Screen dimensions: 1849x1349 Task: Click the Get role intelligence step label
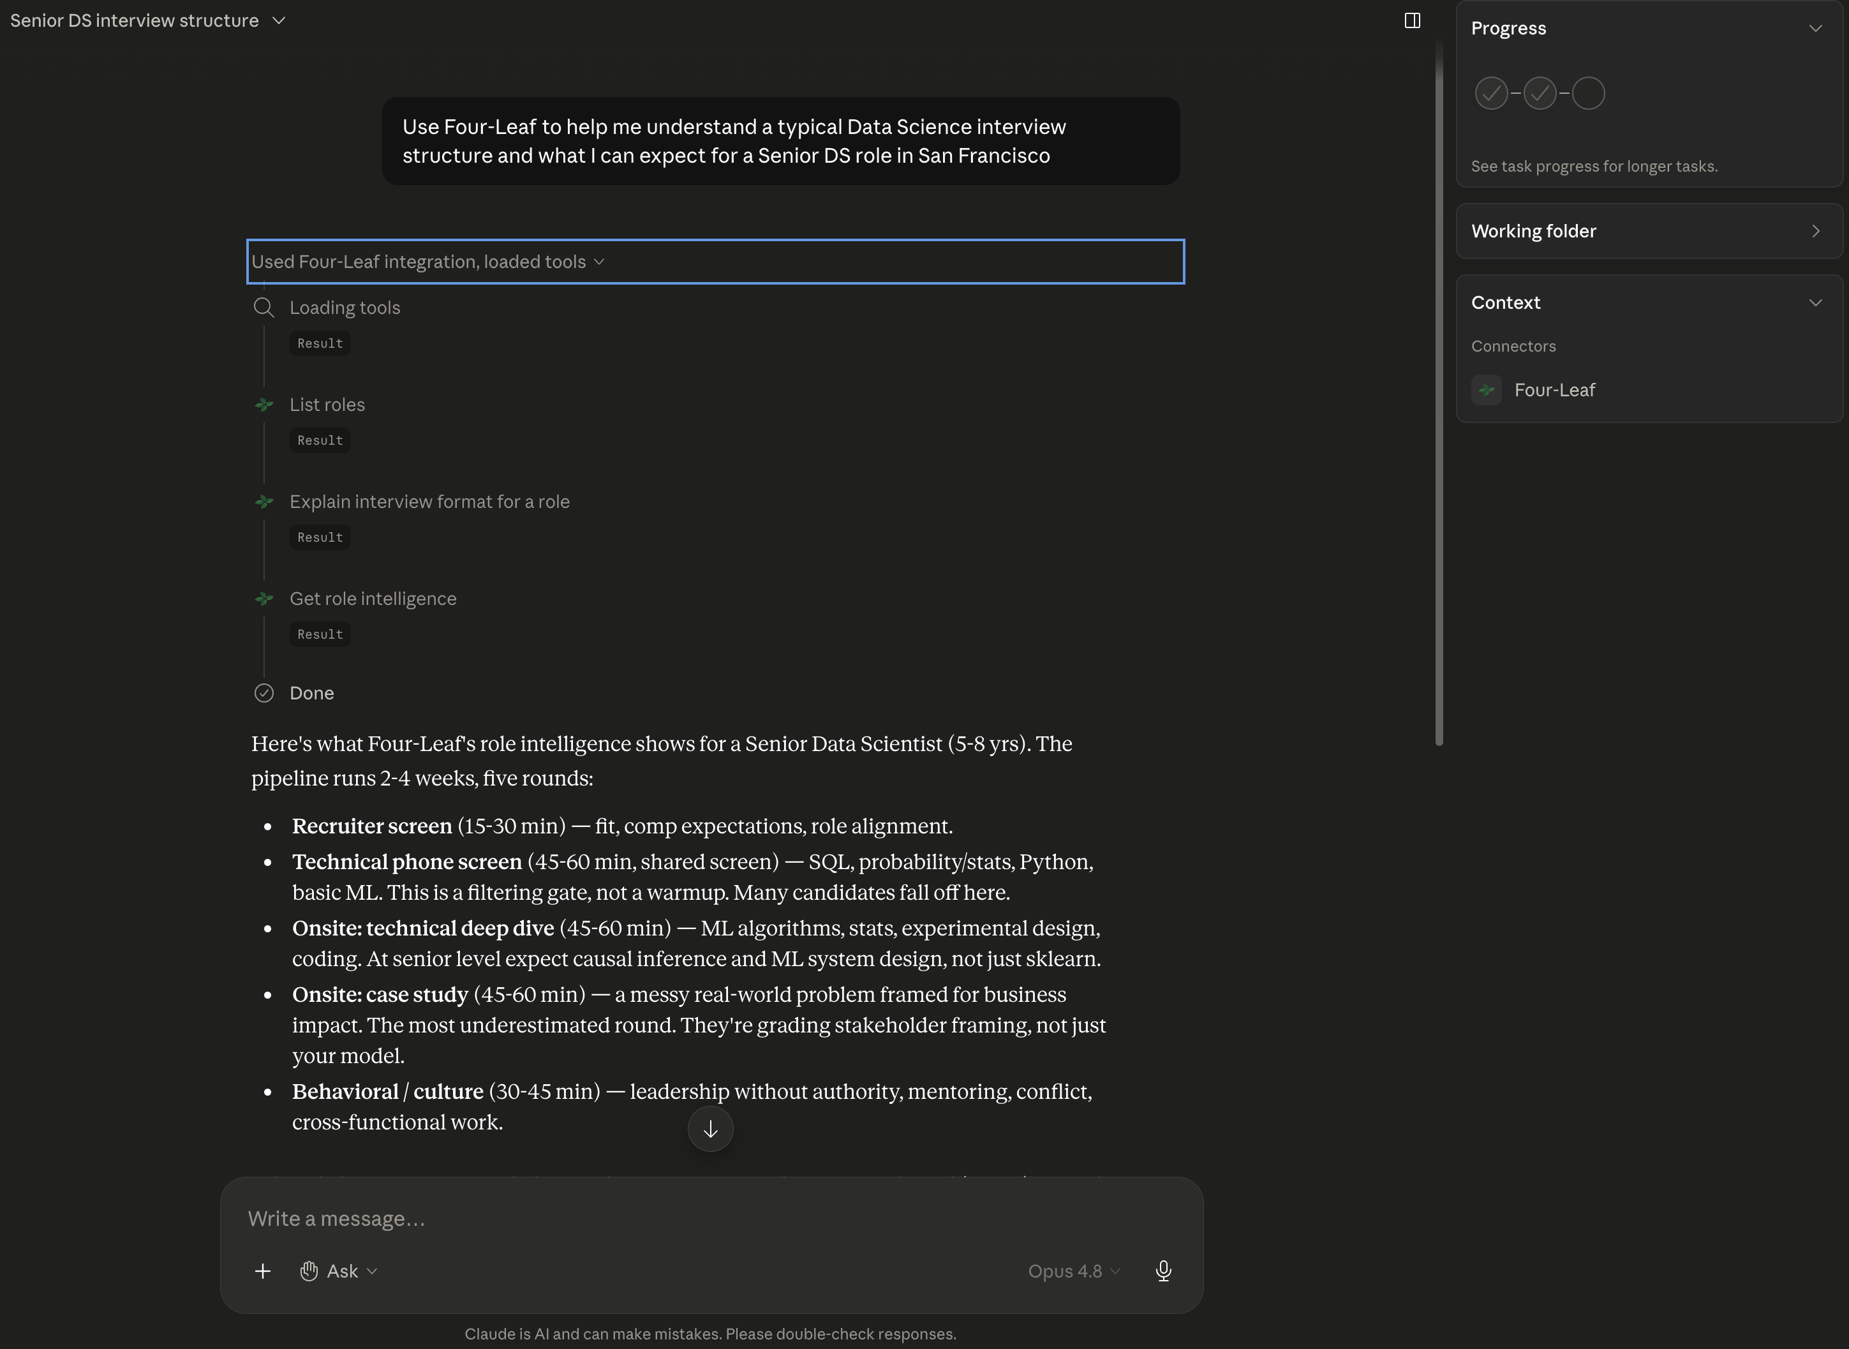(372, 599)
